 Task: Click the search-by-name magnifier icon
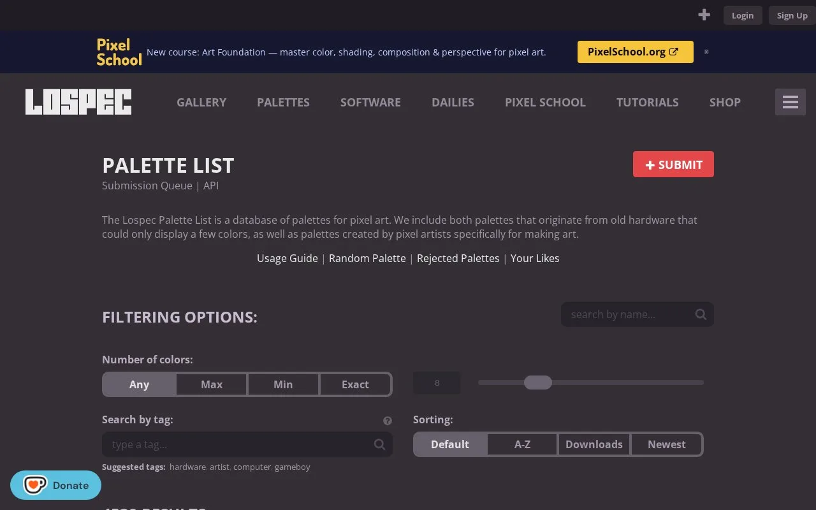click(x=701, y=314)
